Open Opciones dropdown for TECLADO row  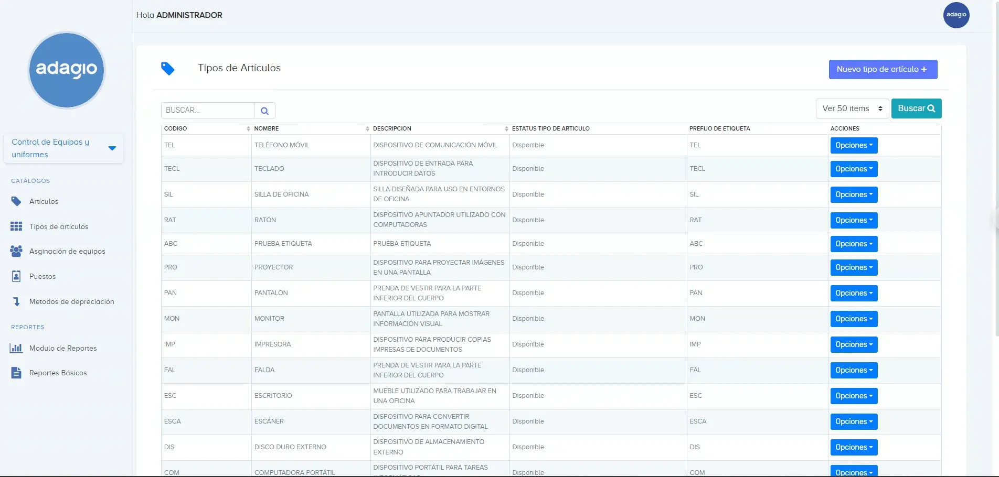click(854, 169)
